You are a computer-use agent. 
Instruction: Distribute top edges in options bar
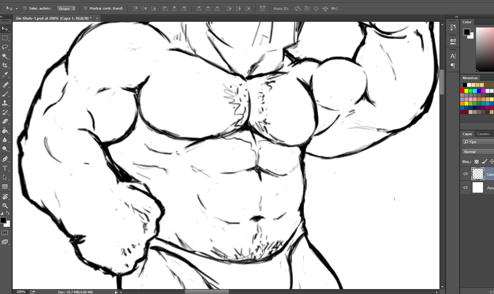pyautogui.click(x=199, y=8)
